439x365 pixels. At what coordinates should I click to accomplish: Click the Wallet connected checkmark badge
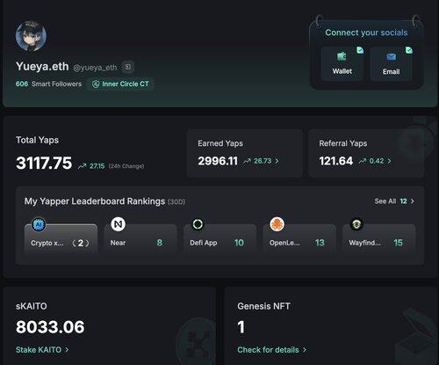(360, 50)
